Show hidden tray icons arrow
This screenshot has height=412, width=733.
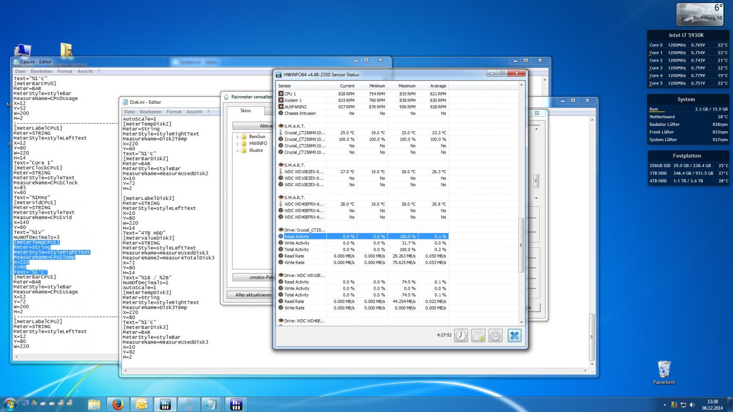(665, 405)
